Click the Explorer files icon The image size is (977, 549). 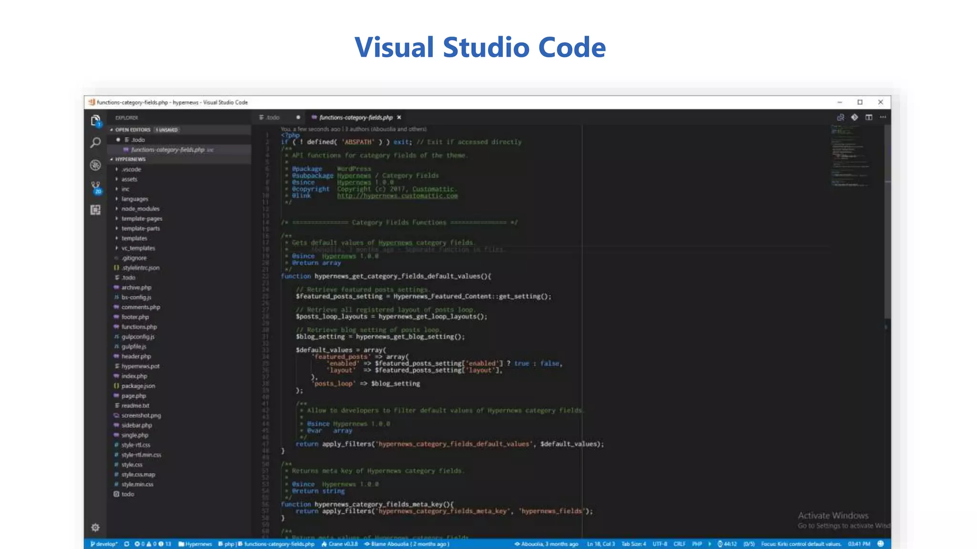click(95, 120)
